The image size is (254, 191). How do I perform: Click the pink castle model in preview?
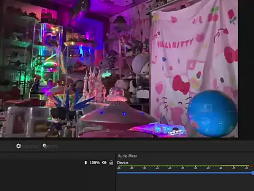pyautogui.click(x=94, y=86)
